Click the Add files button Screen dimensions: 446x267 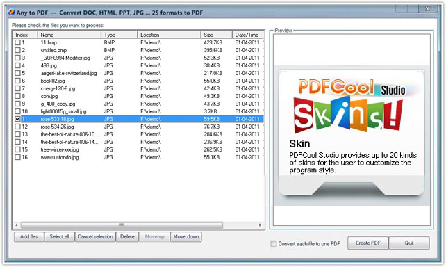pos(29,237)
